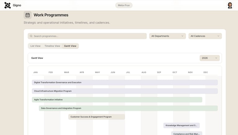Select the Gantt View tab
The image size is (238, 135).
pos(70,46)
